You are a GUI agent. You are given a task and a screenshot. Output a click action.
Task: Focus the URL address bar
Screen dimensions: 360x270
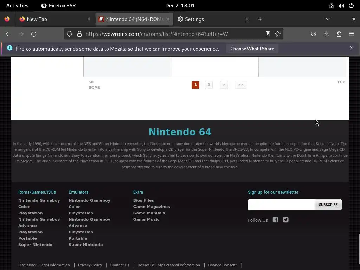(x=174, y=34)
